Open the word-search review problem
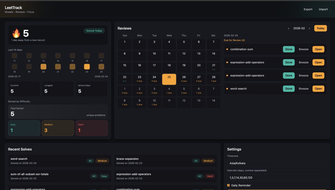The height and width of the screenshot is (190, 335). coord(318,89)
